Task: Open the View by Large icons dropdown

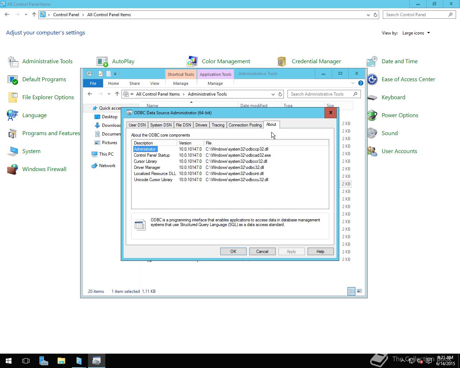Action: 416,33
